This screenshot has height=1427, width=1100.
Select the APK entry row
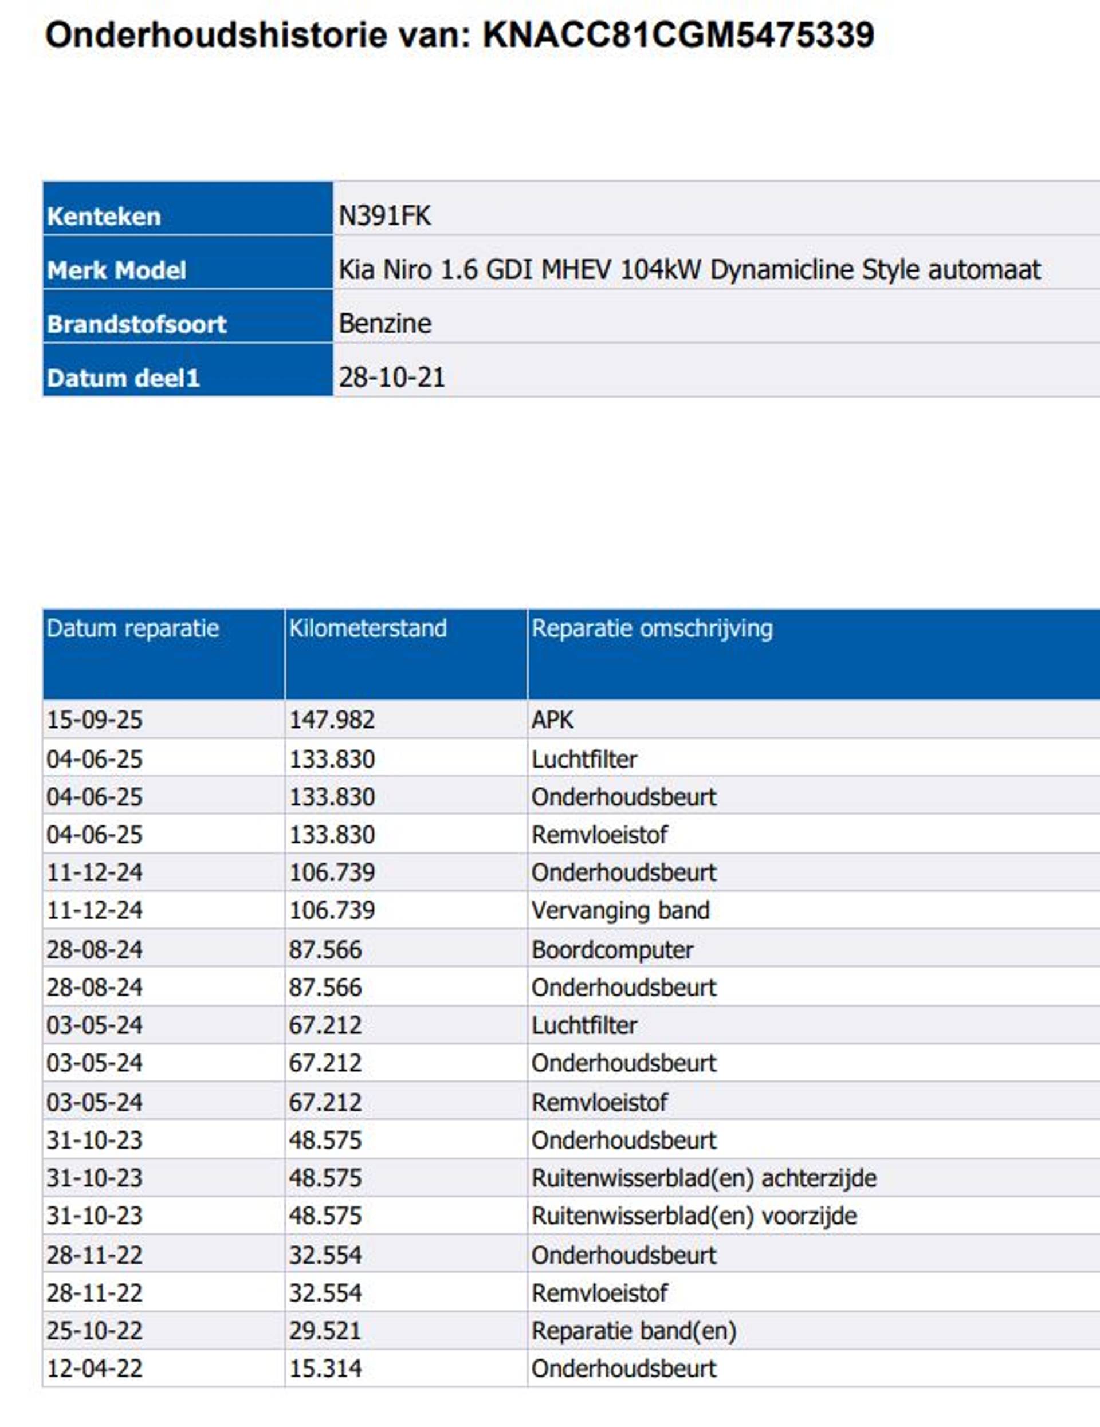point(552,720)
